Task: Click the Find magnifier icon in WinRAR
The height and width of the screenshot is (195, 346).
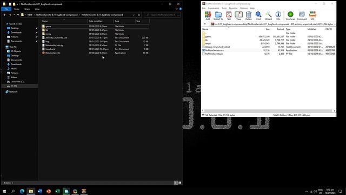Action: tap(258, 16)
